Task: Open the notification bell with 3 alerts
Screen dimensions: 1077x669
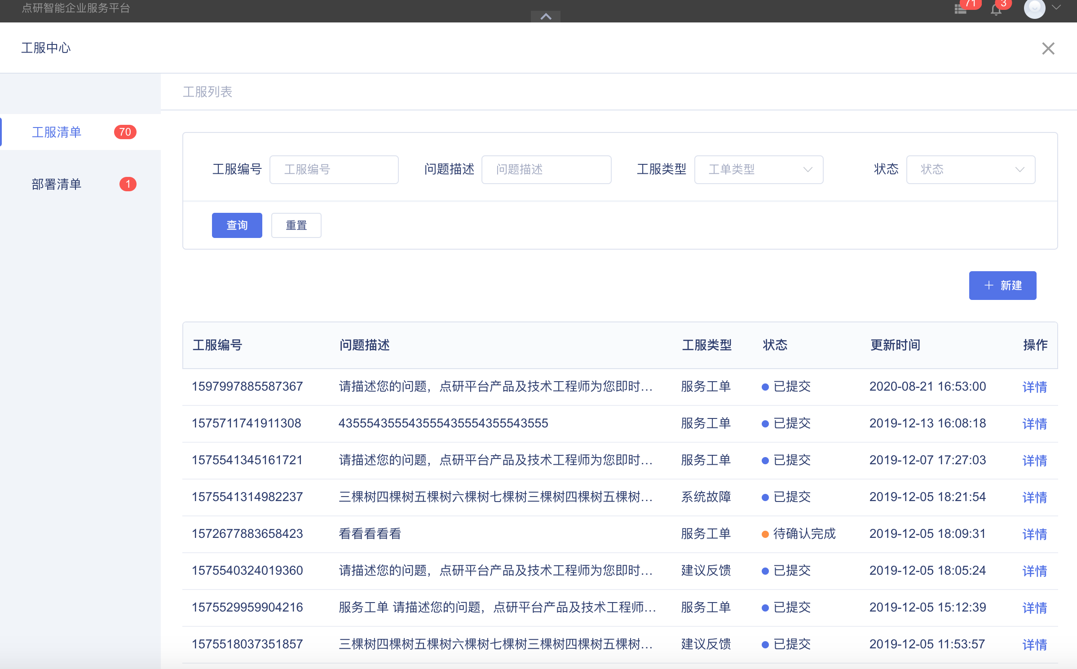Action: (x=996, y=9)
